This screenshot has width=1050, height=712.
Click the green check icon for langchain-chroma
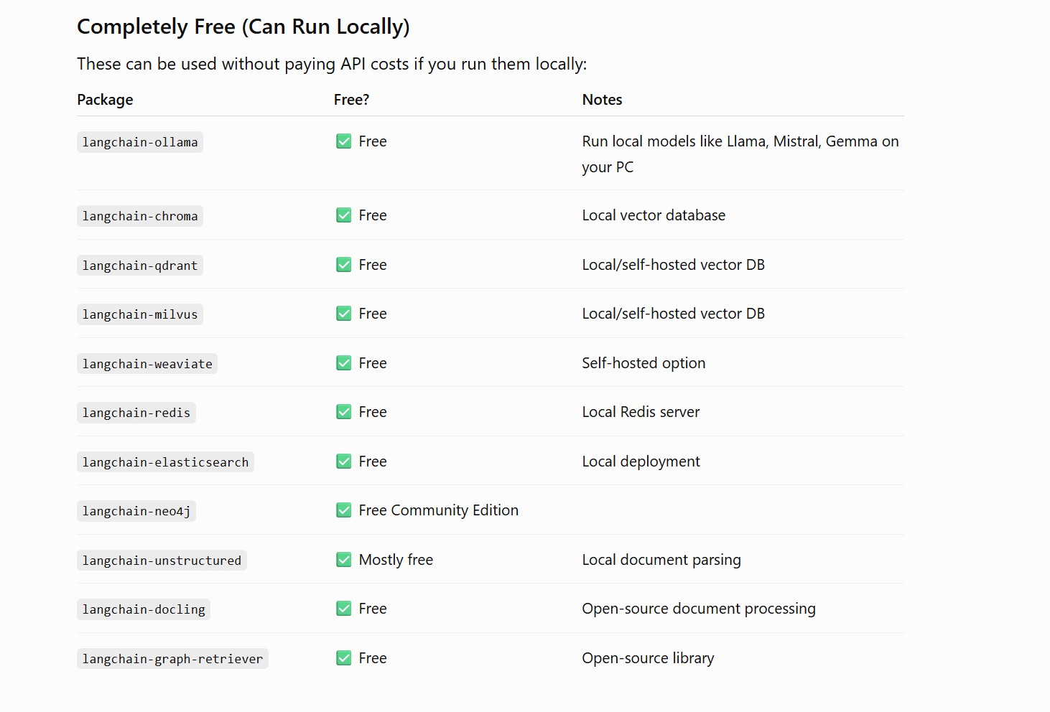click(x=344, y=215)
